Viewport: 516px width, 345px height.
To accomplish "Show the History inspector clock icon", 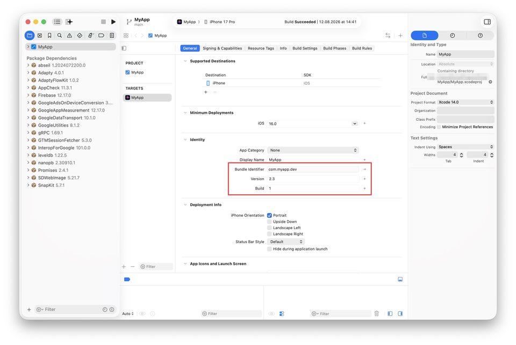I will click(x=453, y=35).
